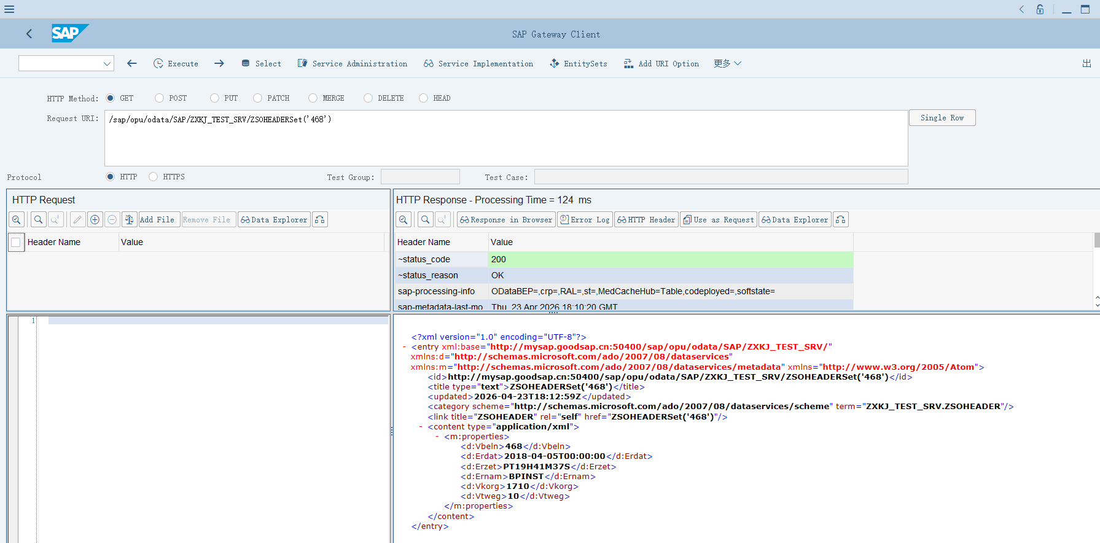Click Find Next icon in HTTP Response toolbar

pos(442,219)
